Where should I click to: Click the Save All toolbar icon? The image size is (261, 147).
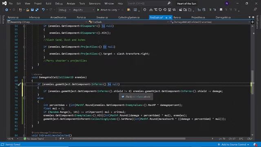coord(37,10)
